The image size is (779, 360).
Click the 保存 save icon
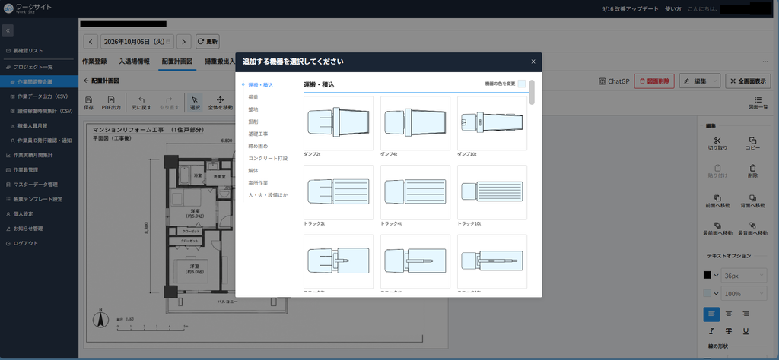tap(88, 99)
